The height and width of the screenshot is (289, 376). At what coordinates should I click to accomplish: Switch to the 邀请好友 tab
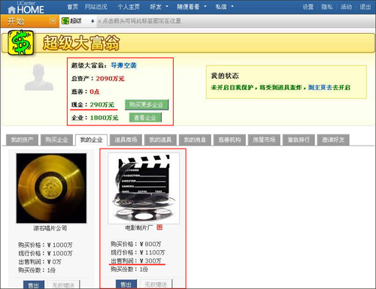pyautogui.click(x=333, y=140)
